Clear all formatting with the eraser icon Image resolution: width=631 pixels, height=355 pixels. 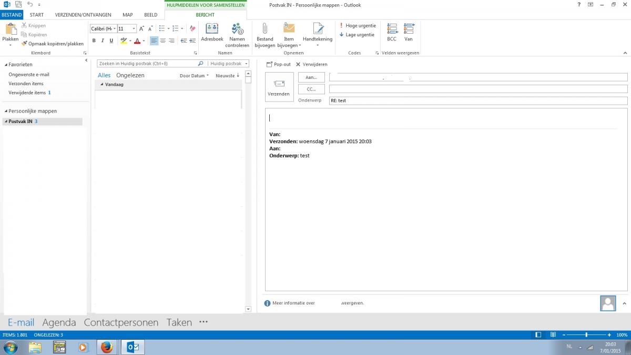click(x=192, y=28)
